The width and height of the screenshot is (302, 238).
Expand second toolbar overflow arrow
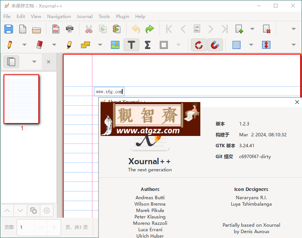tap(293, 45)
